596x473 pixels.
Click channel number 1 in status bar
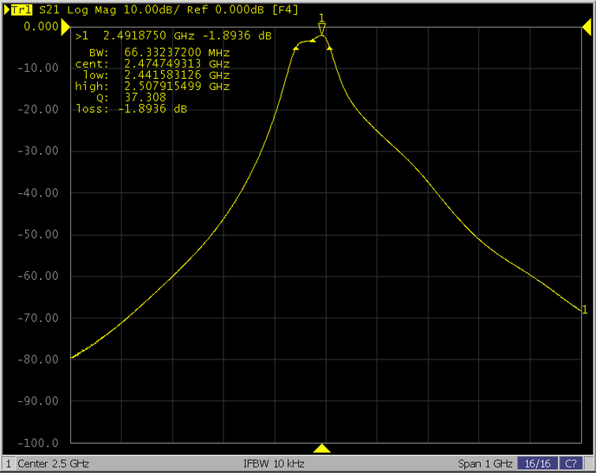(8, 463)
